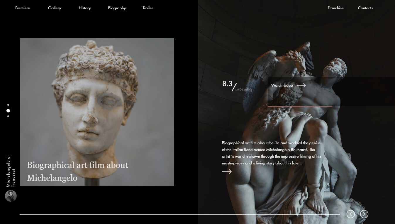
Task: Click the heading Biographical art film about Michelangelo
Action: [x=78, y=171]
